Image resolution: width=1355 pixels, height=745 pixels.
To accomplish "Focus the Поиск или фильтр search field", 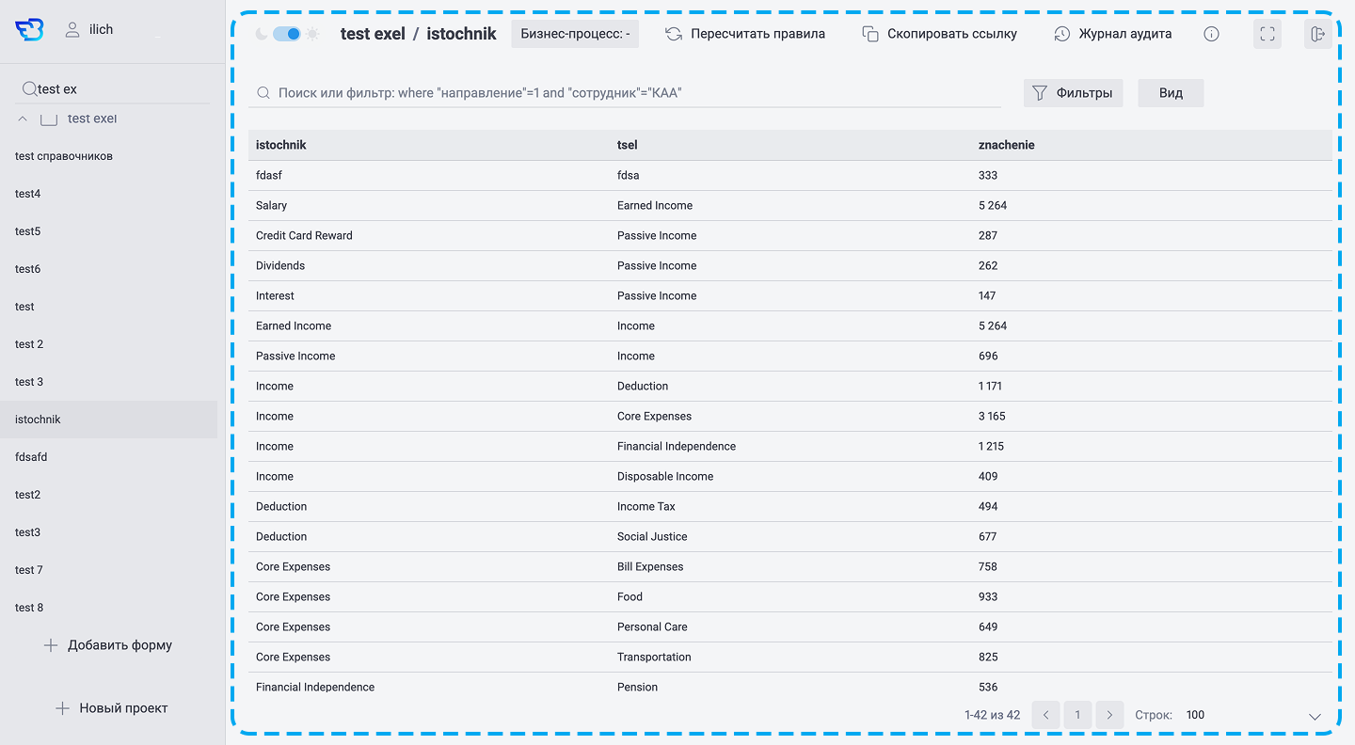I will 625,93.
